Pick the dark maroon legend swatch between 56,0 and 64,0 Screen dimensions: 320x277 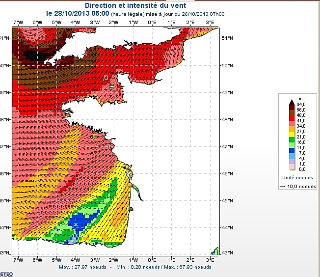[x=292, y=107]
